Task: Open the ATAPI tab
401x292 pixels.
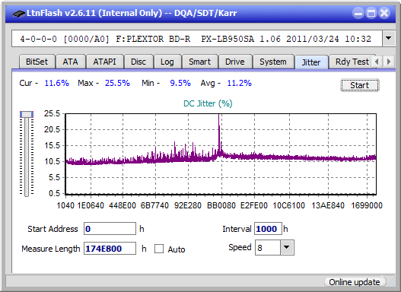Action: pos(104,62)
